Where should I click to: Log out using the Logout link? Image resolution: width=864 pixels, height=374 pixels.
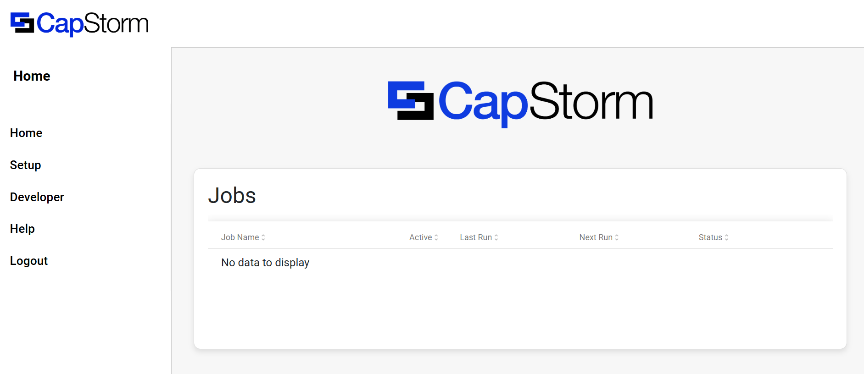point(29,261)
